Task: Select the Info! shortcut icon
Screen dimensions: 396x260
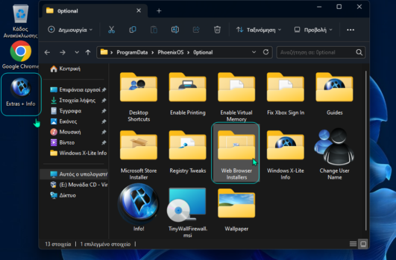Action: [139, 204]
